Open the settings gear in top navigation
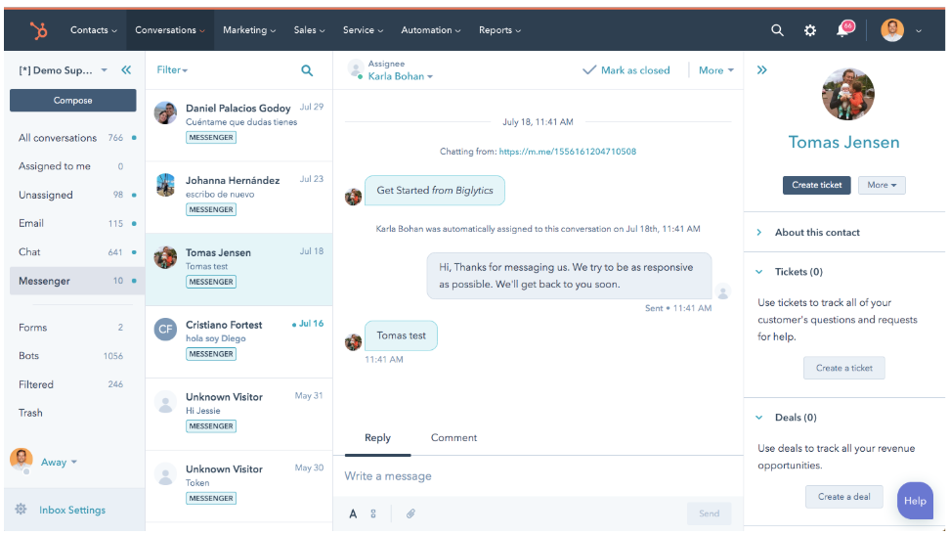 (810, 30)
